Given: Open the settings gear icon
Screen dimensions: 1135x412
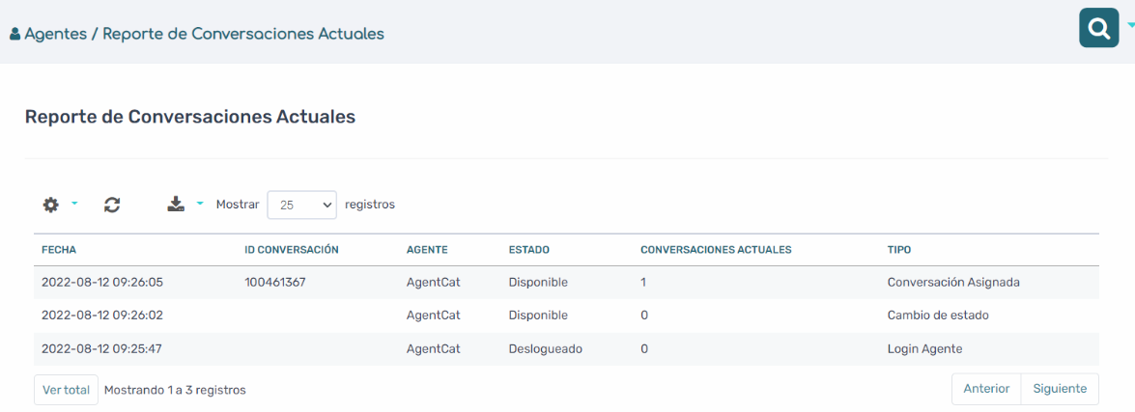Looking at the screenshot, I should 50,205.
